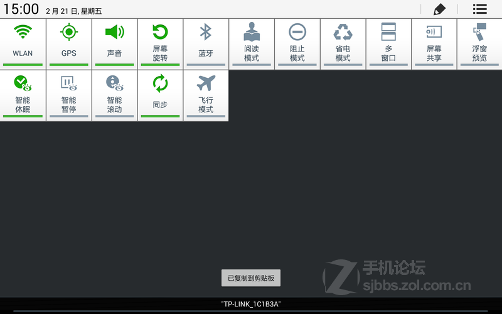
Task: Enable 浮窗预览 air view tile
Action: (x=479, y=44)
